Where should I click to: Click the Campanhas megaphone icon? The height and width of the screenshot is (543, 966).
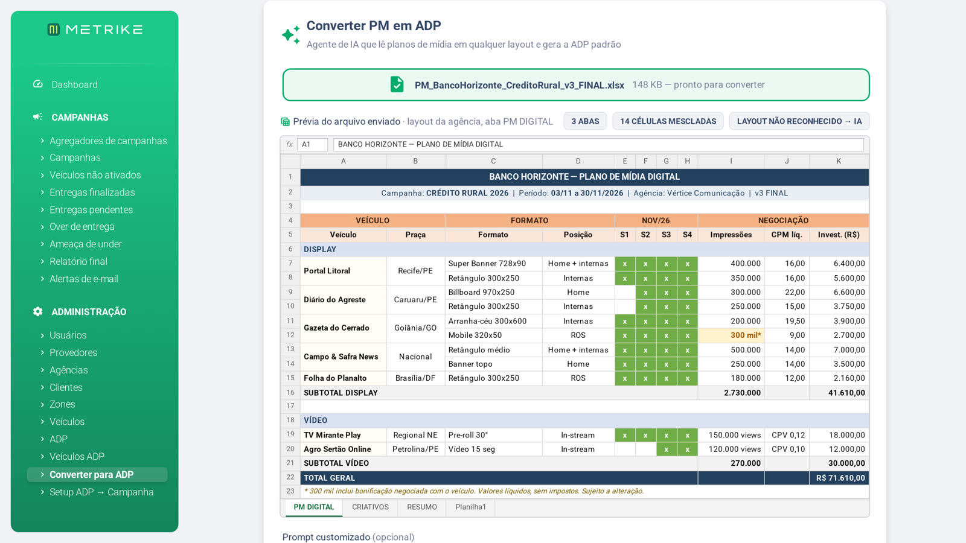click(38, 117)
